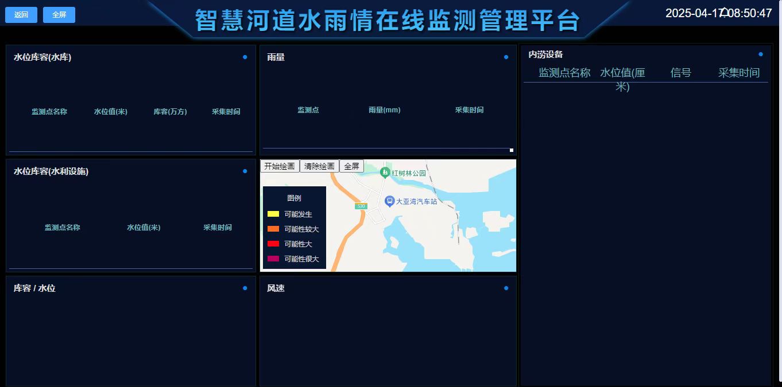Click 采集时间 header in 雨量 table
782x387 pixels.
click(x=470, y=110)
